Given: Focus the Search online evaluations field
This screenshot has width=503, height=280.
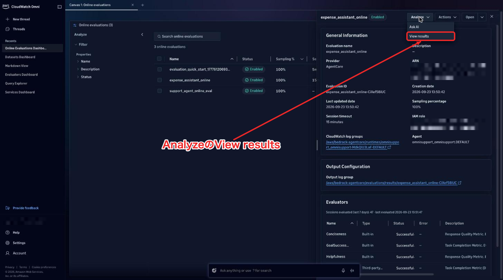Looking at the screenshot, I should pyautogui.click(x=187, y=36).
